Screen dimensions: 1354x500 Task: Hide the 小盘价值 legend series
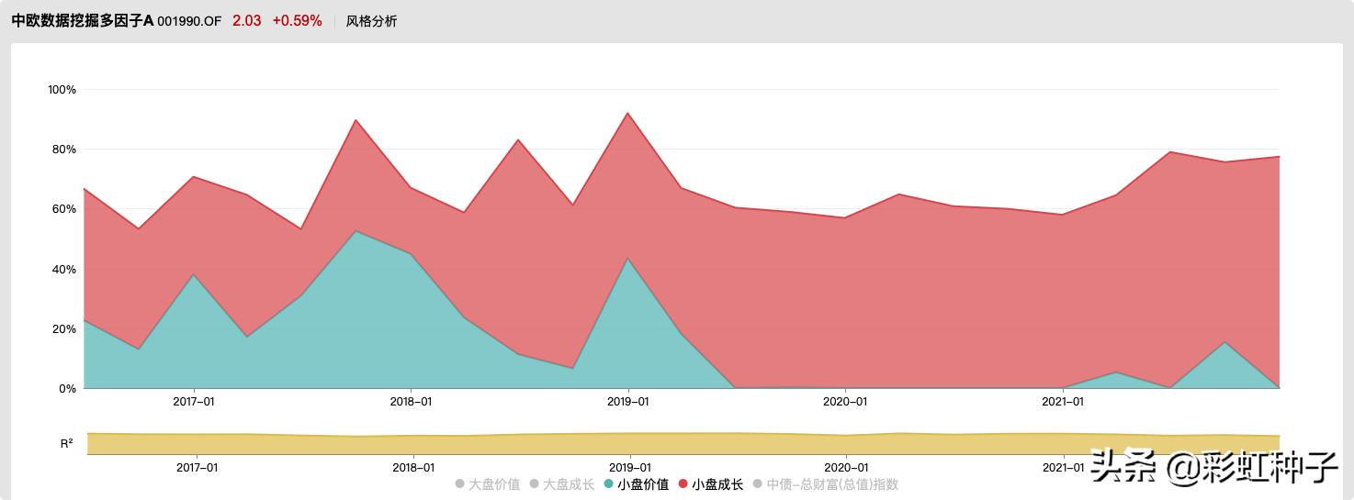point(636,484)
